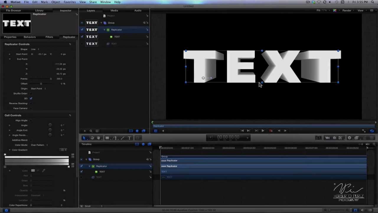The width and height of the screenshot is (378, 213).
Task: Uncheck the TEXT cell layer visibility in Layers
Action: [x=82, y=37]
